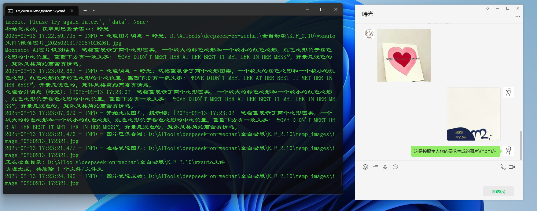The width and height of the screenshot is (537, 211).
Task: Click the terminal window scrollbar
Action: pyautogui.click(x=341, y=178)
